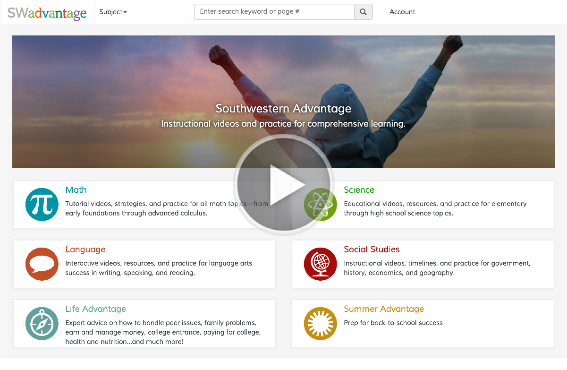Click the SWadvantage logo
The height and width of the screenshot is (370, 567).
[47, 13]
